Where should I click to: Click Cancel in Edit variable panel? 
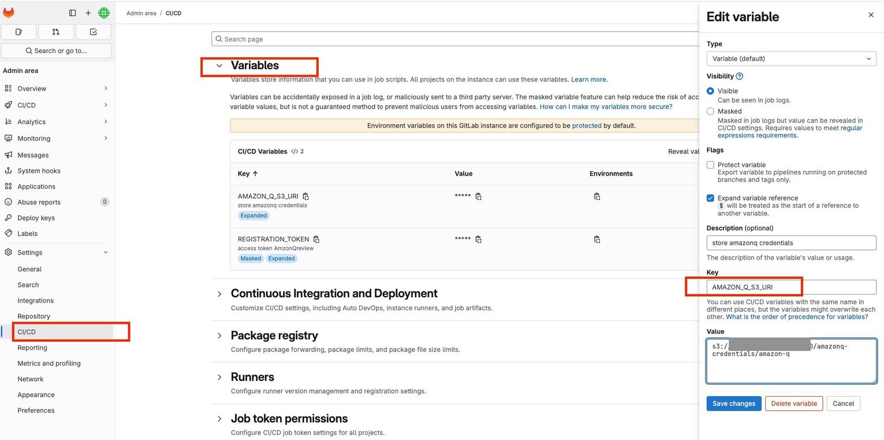(843, 404)
